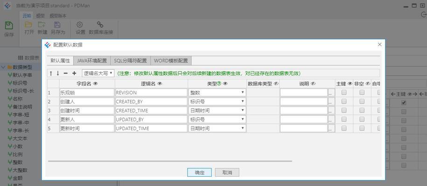
Task: Close the 配置默认数据 dialog
Action: 379,45
